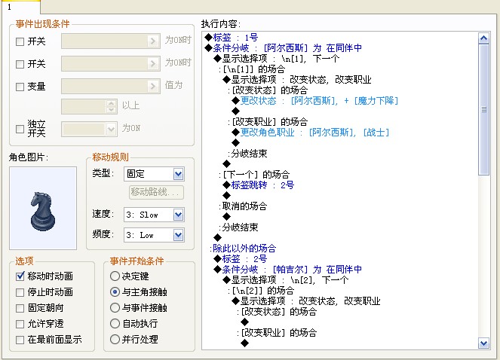Viewport: 500px width, 360px height.
Task: Click the scroll down arrow of command list
Action: pyautogui.click(x=483, y=343)
